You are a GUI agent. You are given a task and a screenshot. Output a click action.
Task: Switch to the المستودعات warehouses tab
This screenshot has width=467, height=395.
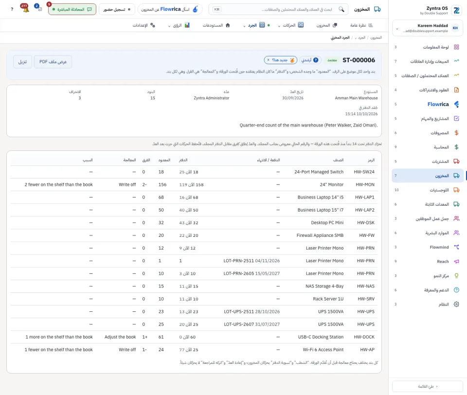[x=216, y=25]
